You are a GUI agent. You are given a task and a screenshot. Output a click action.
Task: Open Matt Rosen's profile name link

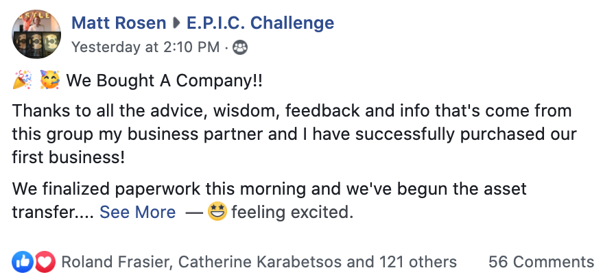tap(119, 23)
